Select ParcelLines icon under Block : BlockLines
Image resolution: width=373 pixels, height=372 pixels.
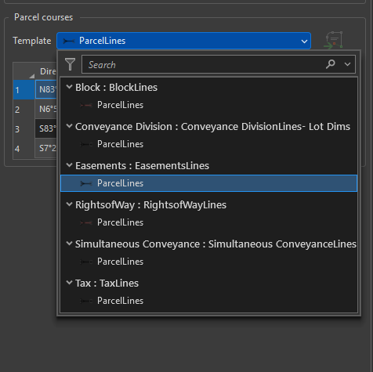tap(86, 105)
